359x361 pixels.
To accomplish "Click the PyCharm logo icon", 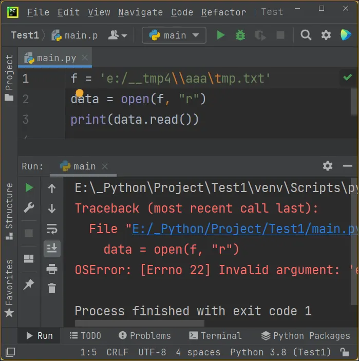I will [13, 12].
